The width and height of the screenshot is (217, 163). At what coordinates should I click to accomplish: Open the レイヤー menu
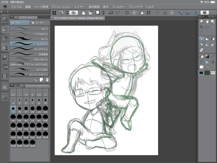coord(79,7)
